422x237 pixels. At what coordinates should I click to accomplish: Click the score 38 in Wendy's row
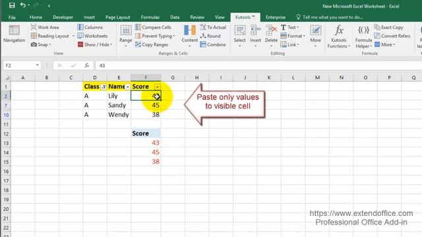[x=146, y=115]
